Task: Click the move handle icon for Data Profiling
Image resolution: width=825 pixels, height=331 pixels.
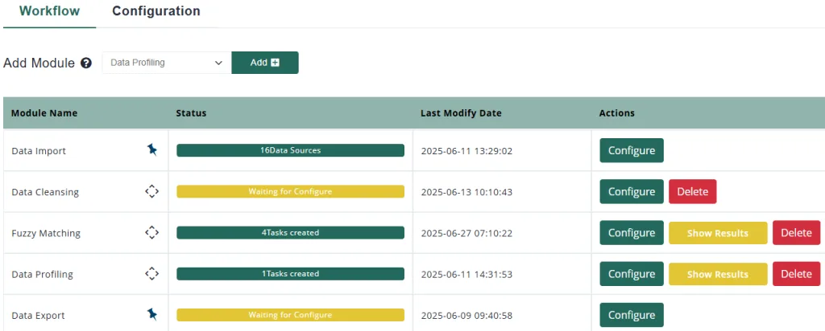Action: tap(151, 273)
